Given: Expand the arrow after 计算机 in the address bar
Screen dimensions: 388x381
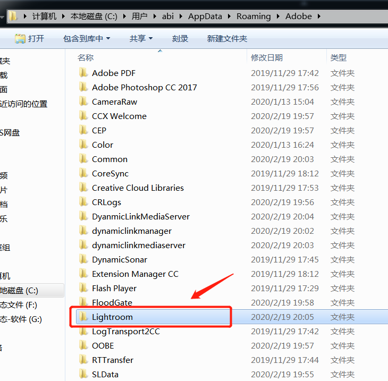Looking at the screenshot, I should pos(63,16).
